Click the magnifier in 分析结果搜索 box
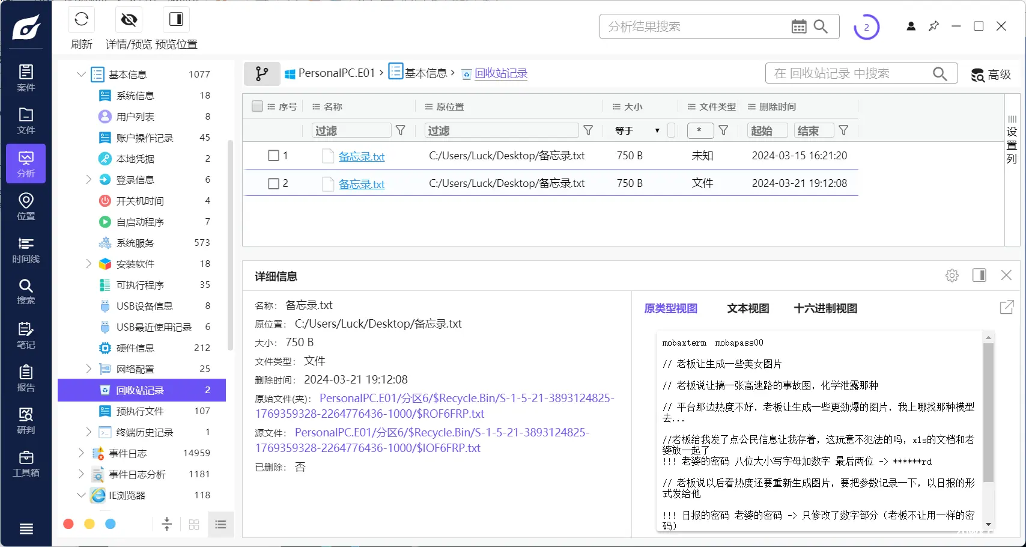Screen dimensions: 1026x547 (x=821, y=26)
